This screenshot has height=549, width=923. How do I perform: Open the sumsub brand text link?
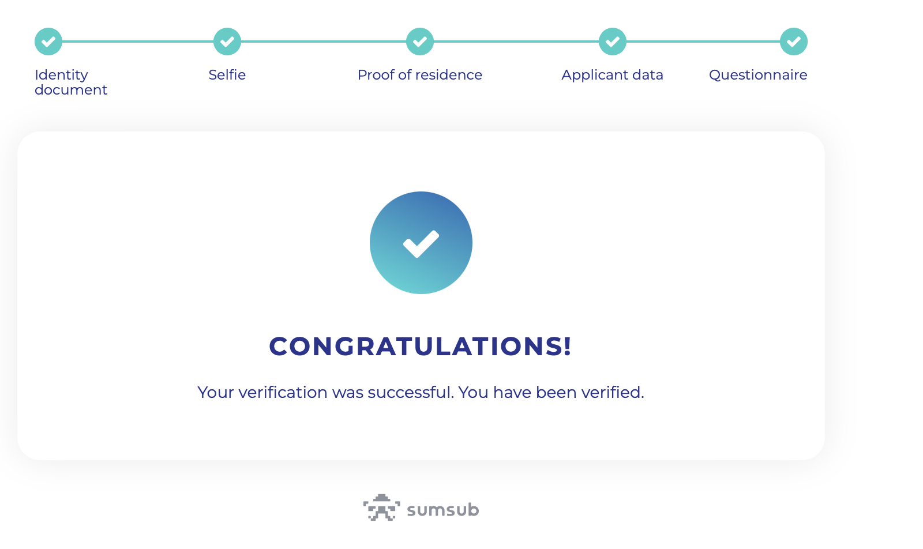443,510
